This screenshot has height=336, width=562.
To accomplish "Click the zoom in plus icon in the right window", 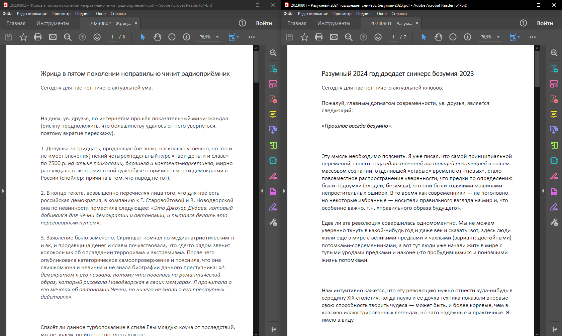I will [468, 37].
